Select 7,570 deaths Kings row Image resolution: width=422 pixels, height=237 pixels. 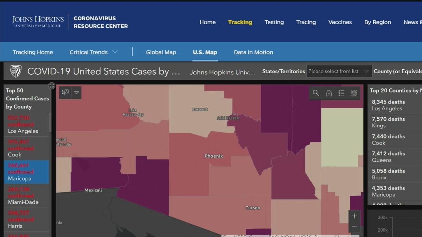pyautogui.click(x=395, y=122)
